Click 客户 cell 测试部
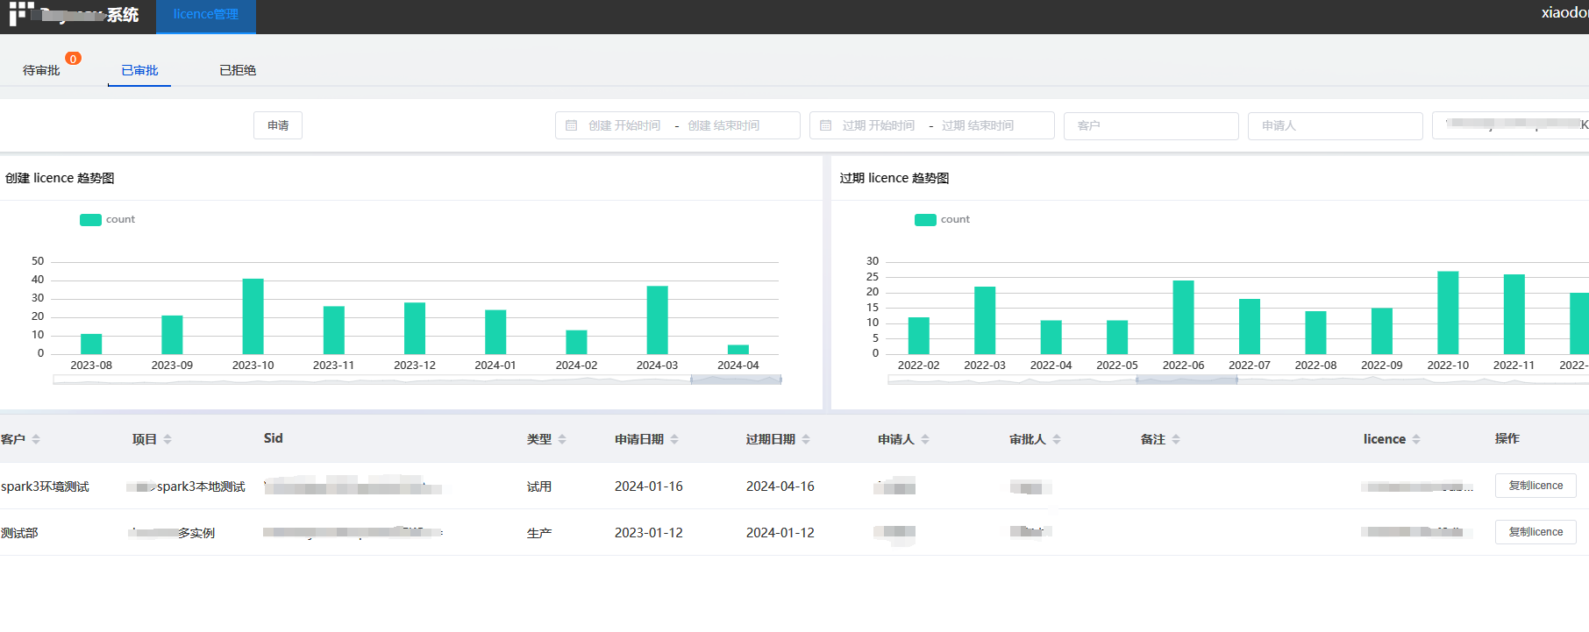This screenshot has height=632, width=1589. pyautogui.click(x=19, y=533)
